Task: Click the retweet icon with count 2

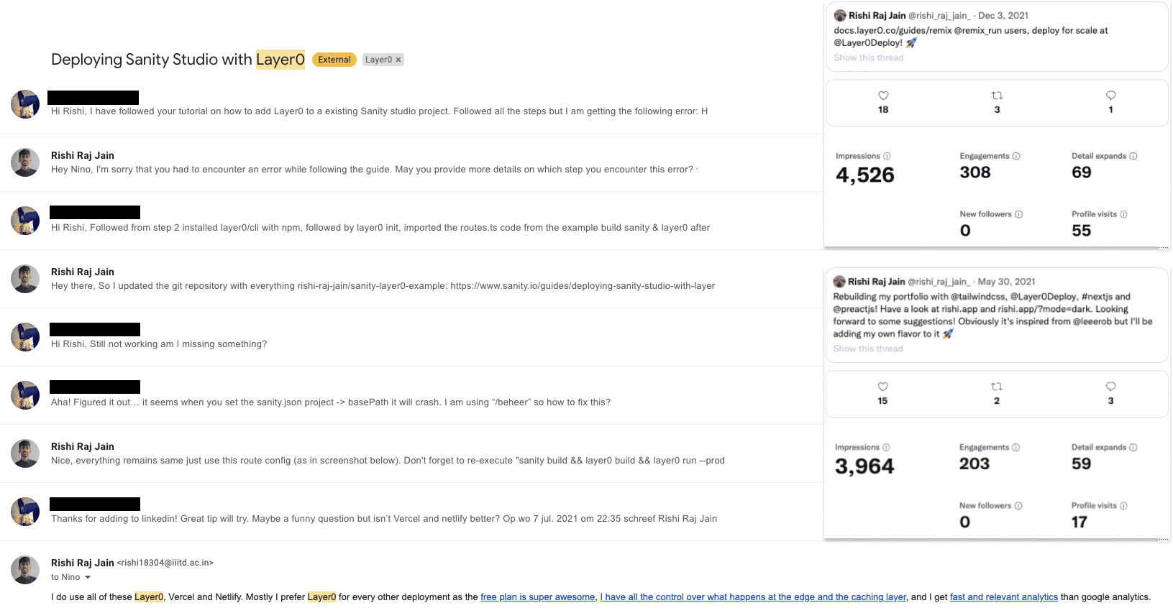Action: (996, 387)
